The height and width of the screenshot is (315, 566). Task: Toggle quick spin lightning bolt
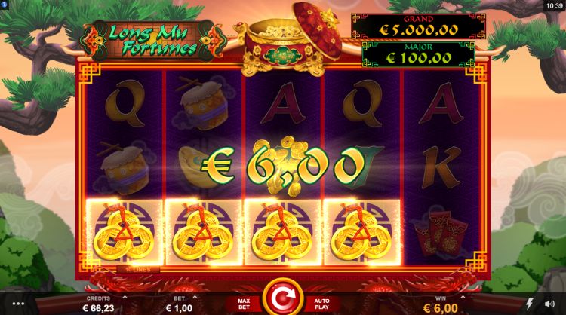[529, 304]
